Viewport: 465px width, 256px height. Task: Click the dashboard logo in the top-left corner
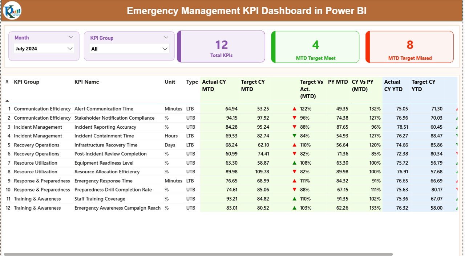[12, 11]
